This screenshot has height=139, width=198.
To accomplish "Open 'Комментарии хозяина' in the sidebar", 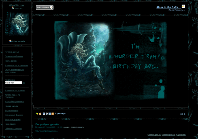I will tap(15, 90).
